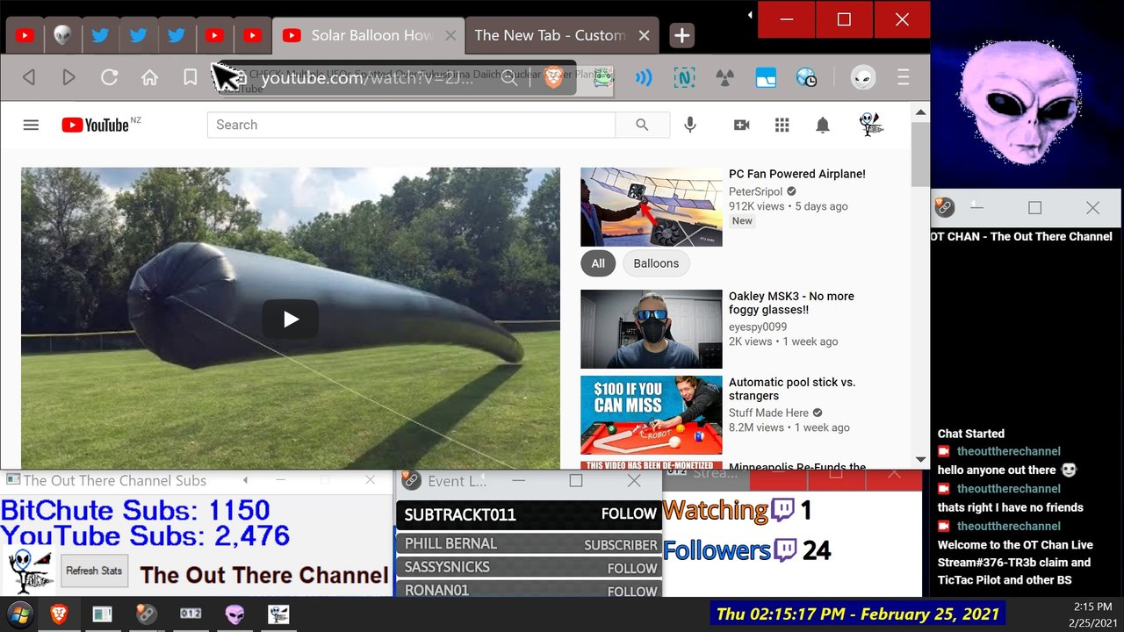Open eyespy0099 channel link

pyautogui.click(x=758, y=327)
